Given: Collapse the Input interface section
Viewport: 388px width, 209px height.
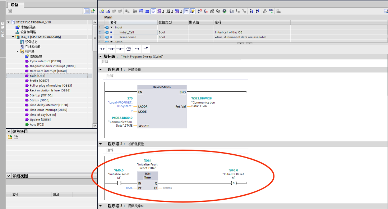Looking at the screenshot, I should 111,27.
